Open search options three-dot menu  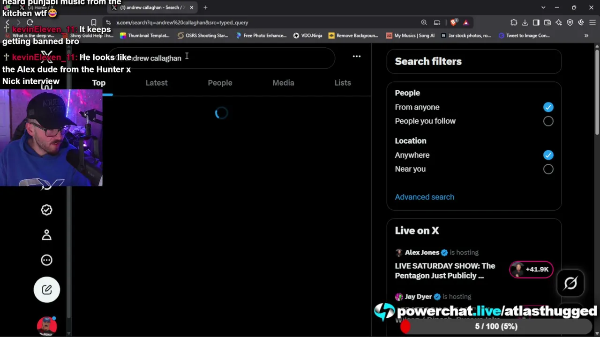click(357, 57)
